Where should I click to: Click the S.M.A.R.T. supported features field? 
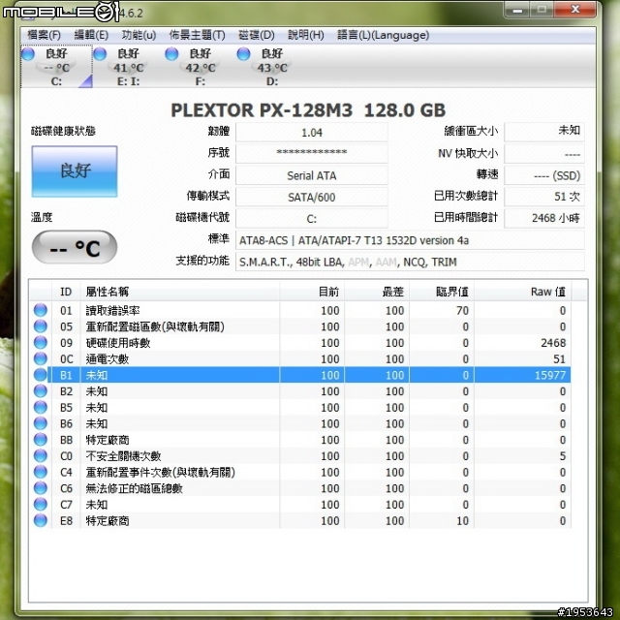coord(410,262)
